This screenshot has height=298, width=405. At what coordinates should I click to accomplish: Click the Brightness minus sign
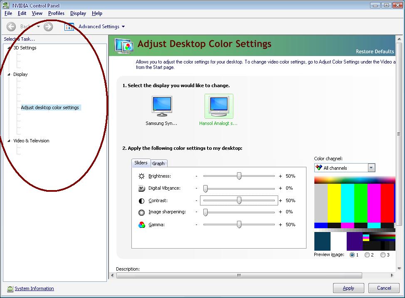pyautogui.click(x=197, y=176)
